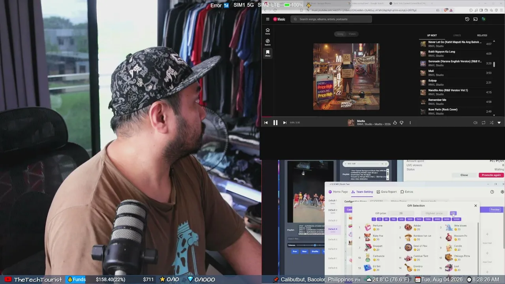
Task: Play queue song Sulyap
Action: (x=456, y=82)
